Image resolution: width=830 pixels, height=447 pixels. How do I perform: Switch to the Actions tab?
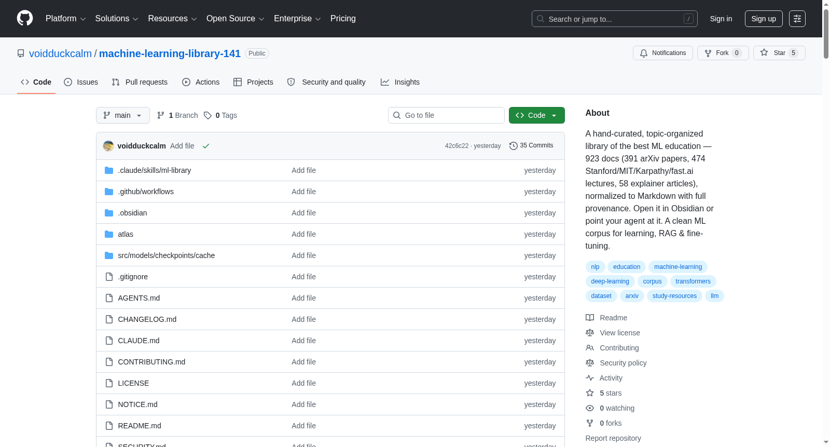[x=201, y=82]
